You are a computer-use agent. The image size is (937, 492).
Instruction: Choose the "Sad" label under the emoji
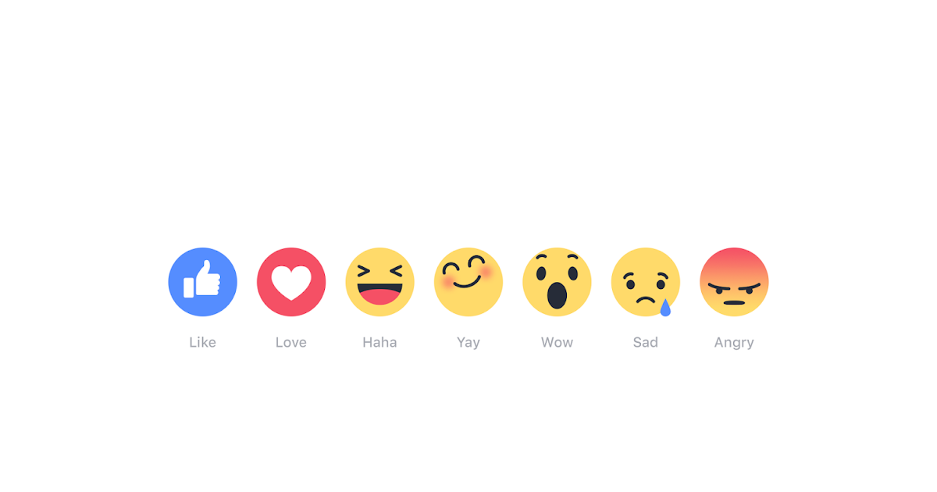point(646,342)
